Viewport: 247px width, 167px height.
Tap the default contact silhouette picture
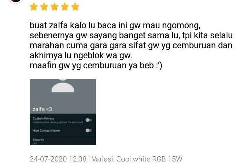tap(63, 86)
